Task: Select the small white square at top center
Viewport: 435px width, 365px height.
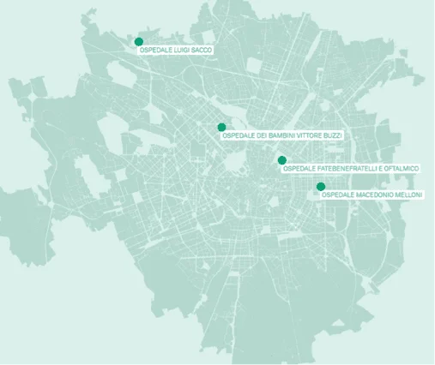Action: pyautogui.click(x=208, y=37)
